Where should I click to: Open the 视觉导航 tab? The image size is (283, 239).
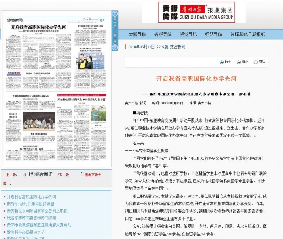pyautogui.click(x=188, y=34)
